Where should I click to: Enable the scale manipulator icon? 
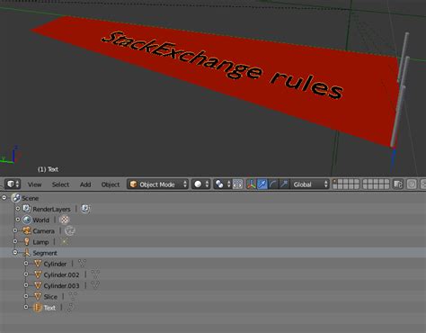284,184
